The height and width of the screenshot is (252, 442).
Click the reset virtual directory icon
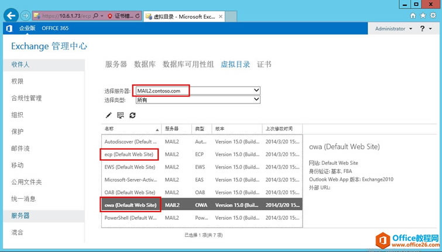[121, 115]
